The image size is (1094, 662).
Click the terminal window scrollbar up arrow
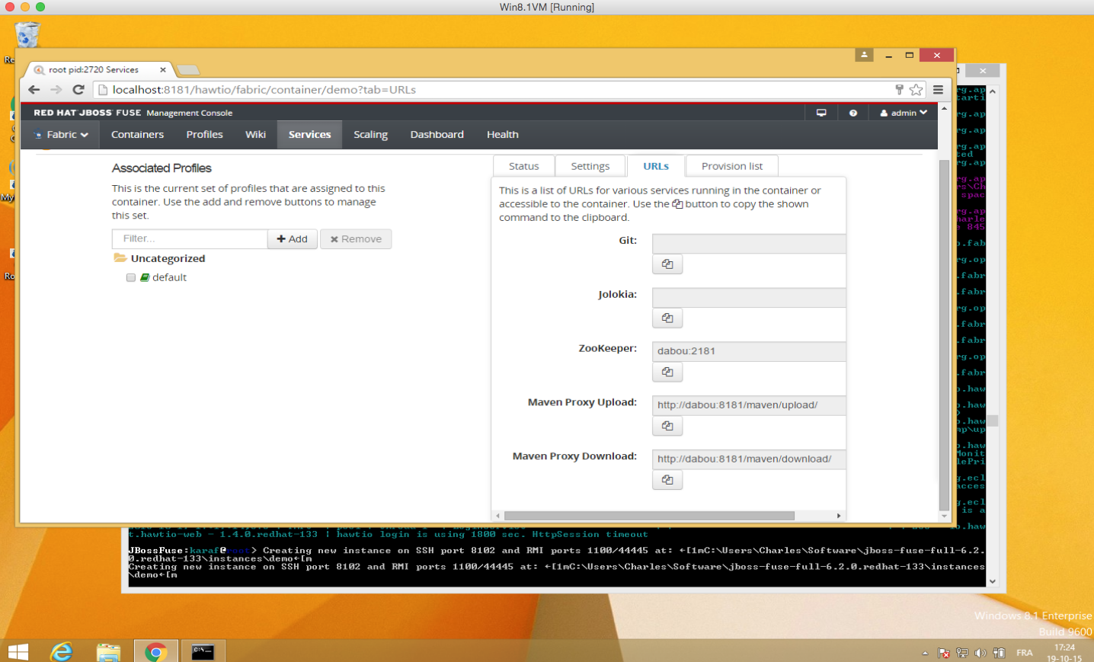pyautogui.click(x=993, y=91)
